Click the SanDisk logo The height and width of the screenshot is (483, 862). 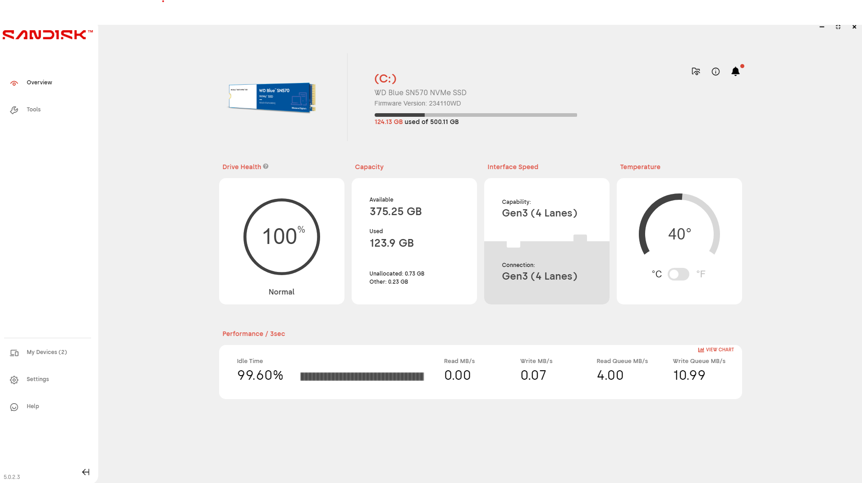[48, 35]
